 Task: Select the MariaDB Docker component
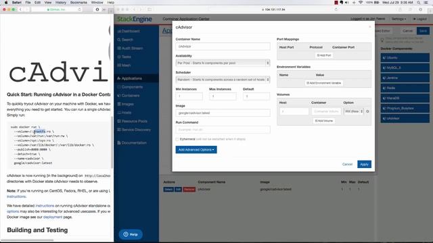coord(405,98)
